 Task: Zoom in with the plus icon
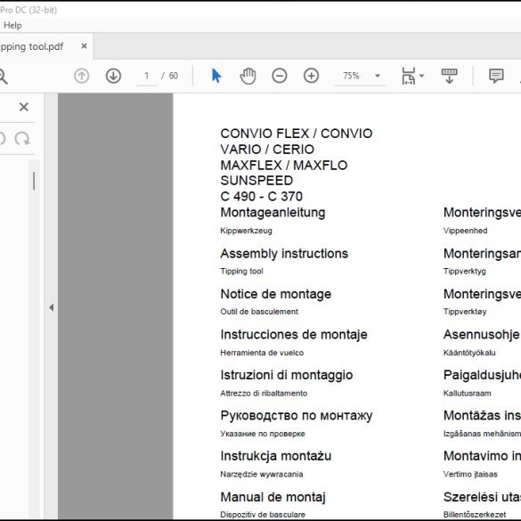tap(312, 76)
